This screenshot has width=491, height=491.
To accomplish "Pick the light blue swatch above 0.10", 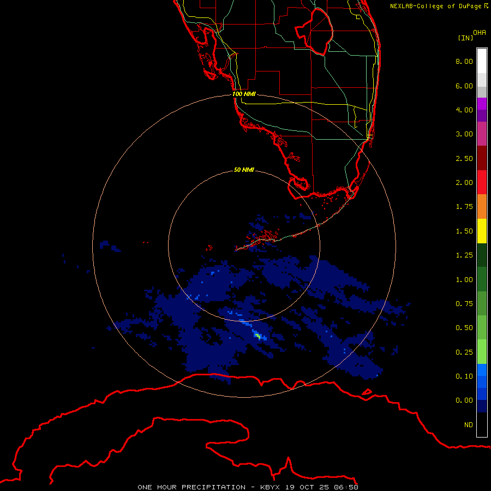I will [482, 370].
